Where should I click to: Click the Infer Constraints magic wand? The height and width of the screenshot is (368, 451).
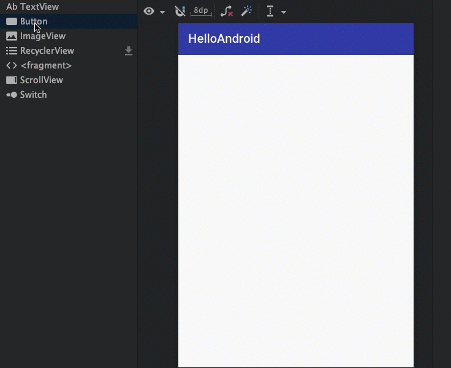pos(246,11)
